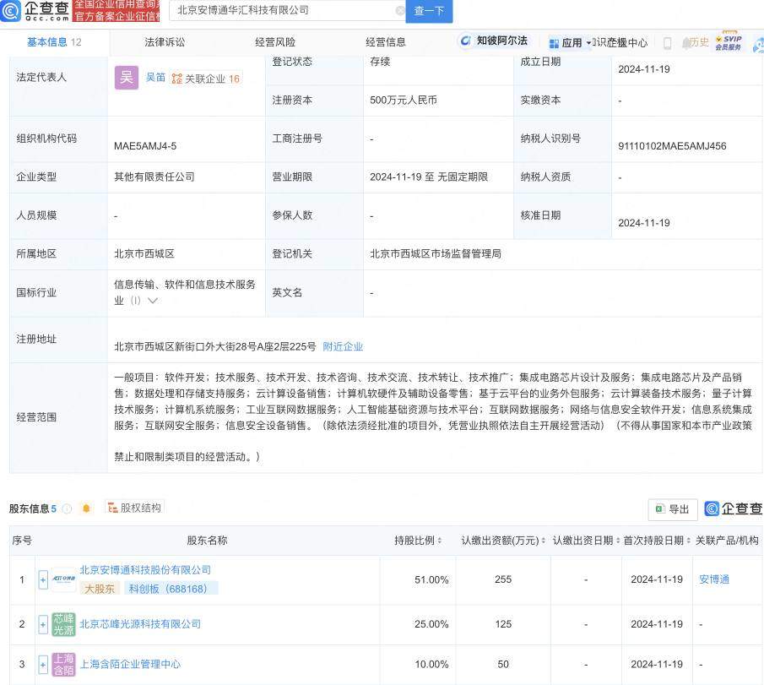Clear the search box with the X icon
This screenshot has height=685, width=764.
pyautogui.click(x=400, y=11)
